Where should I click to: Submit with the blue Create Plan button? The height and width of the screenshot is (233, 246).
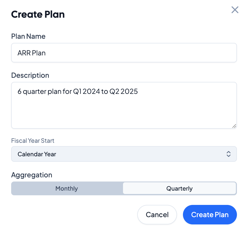tap(210, 215)
